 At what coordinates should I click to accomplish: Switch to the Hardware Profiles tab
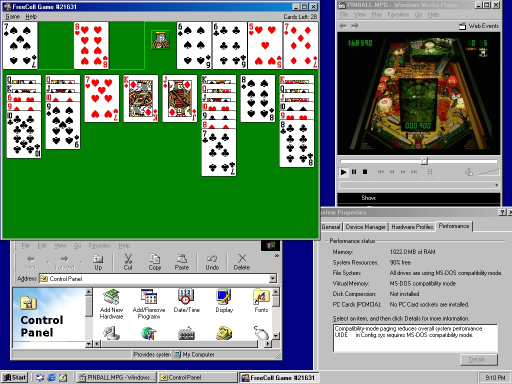click(x=412, y=227)
